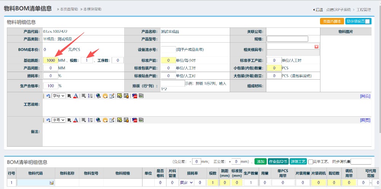Click undo icon in 工艺说明 editor toolbar
Screen dimensions: 381x189
[48, 96]
